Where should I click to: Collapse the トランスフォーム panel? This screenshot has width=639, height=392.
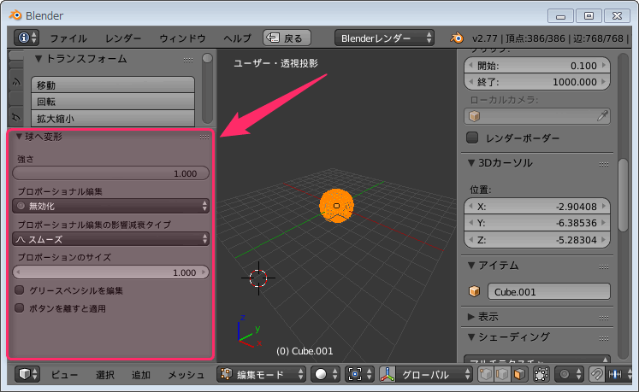click(x=38, y=59)
